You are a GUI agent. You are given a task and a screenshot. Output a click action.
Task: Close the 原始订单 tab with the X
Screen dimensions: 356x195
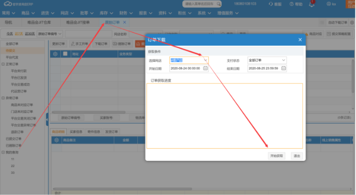tap(125, 22)
